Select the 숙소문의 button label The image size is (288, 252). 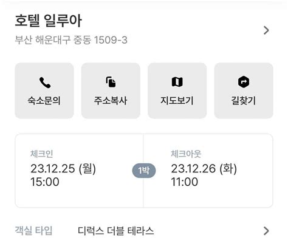pyautogui.click(x=44, y=100)
